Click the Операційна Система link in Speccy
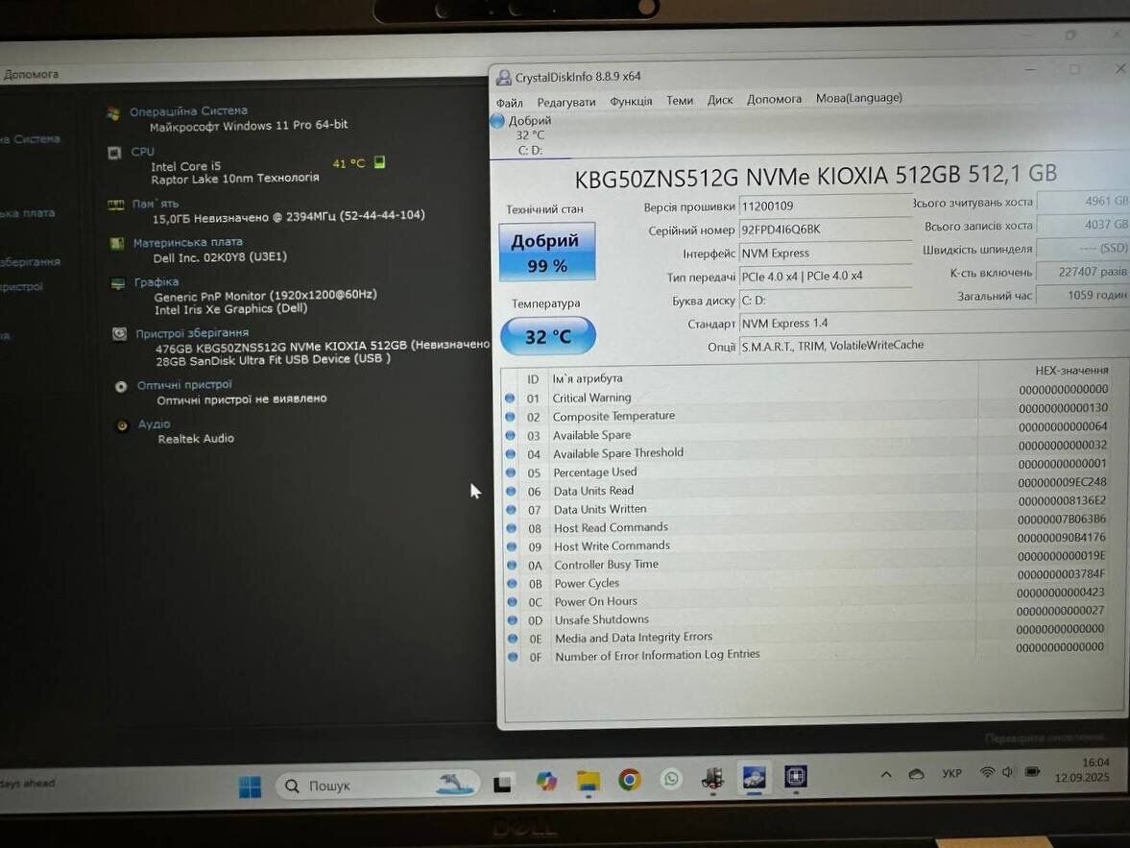The height and width of the screenshot is (848, 1130). click(188, 111)
